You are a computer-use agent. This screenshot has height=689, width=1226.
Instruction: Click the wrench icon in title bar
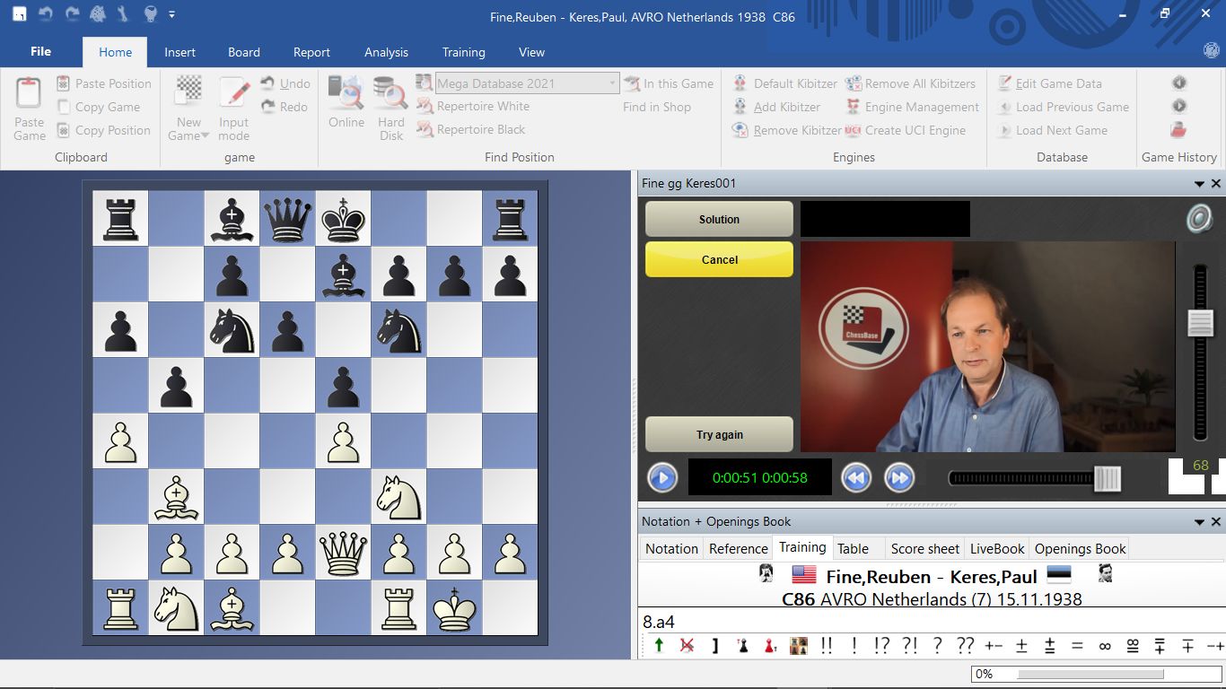124,14
